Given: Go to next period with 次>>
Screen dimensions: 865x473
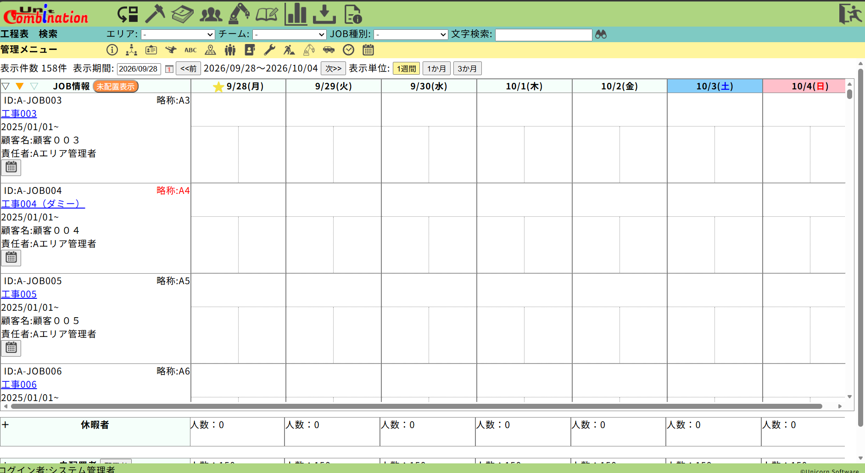Looking at the screenshot, I should pyautogui.click(x=333, y=69).
